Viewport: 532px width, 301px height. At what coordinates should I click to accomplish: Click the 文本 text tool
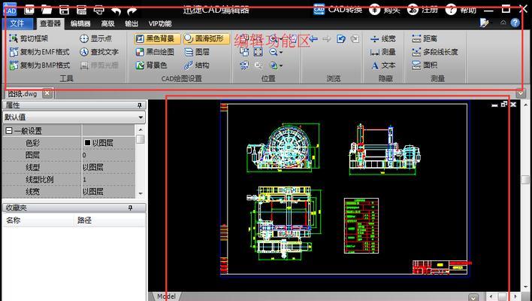[383, 65]
